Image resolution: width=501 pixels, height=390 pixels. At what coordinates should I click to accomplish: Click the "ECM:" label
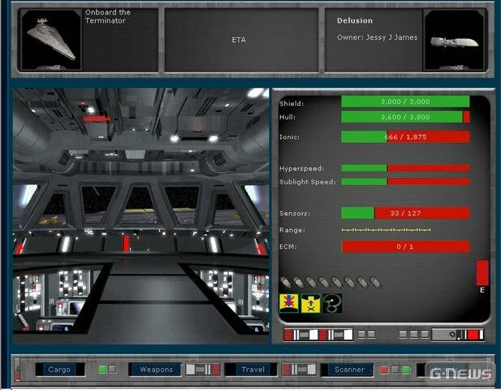(288, 246)
